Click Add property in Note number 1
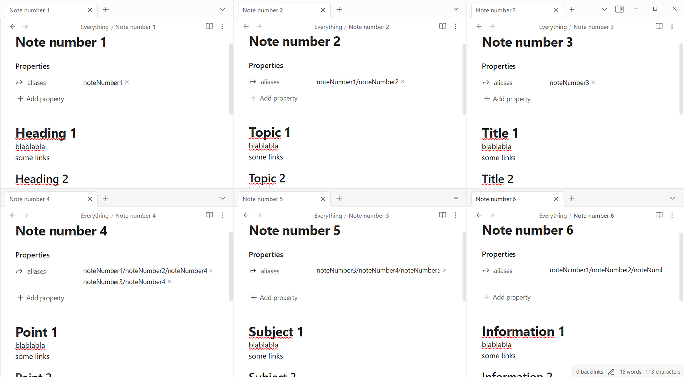This screenshot has height=377, width=684. coord(41,99)
